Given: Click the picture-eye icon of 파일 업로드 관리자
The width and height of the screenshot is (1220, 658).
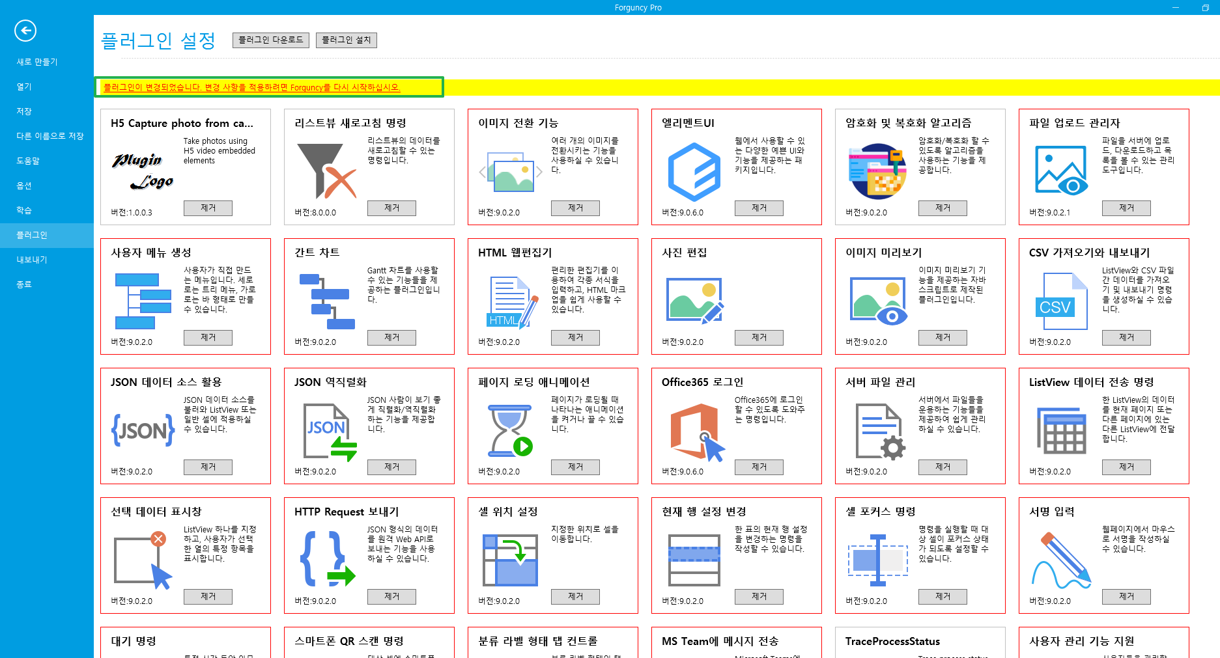Looking at the screenshot, I should click(1062, 170).
